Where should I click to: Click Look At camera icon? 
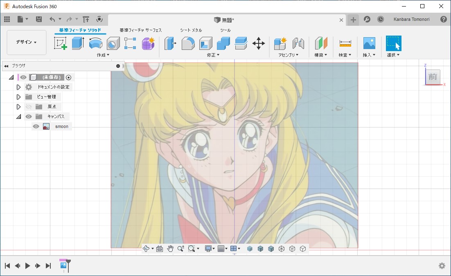click(x=160, y=249)
